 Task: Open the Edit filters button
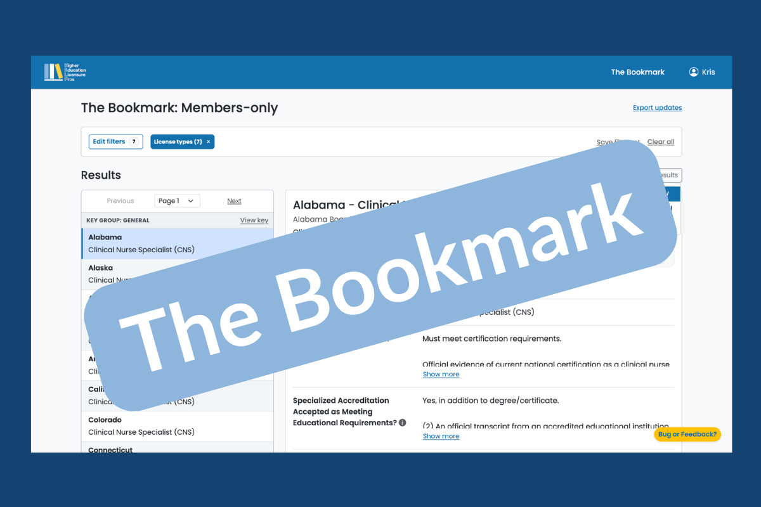[116, 142]
